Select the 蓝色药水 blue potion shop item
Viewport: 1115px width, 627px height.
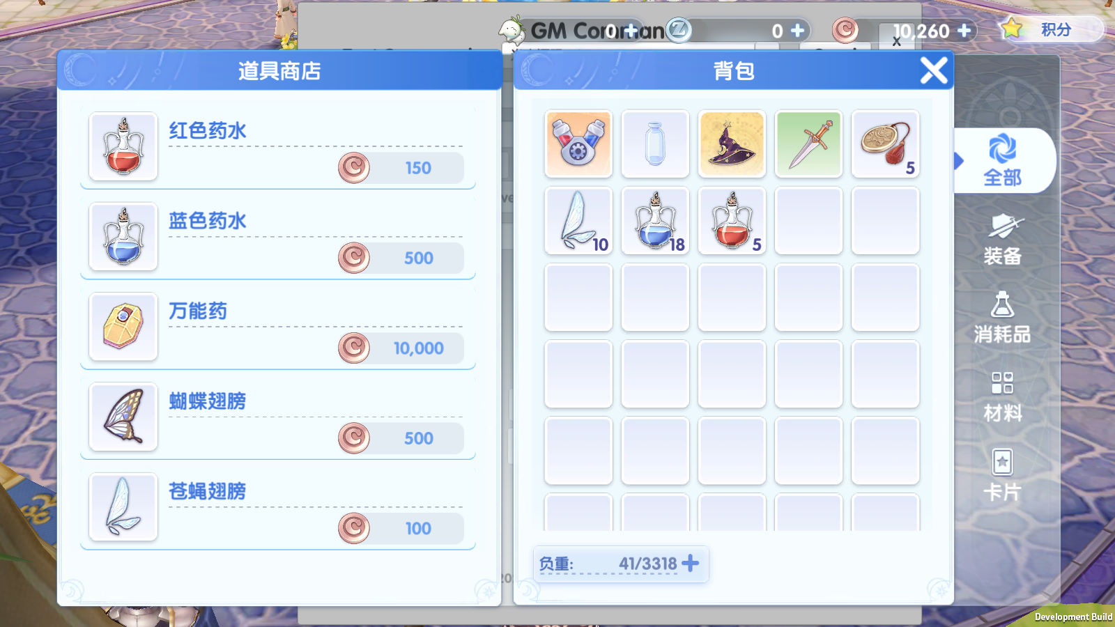pos(278,238)
